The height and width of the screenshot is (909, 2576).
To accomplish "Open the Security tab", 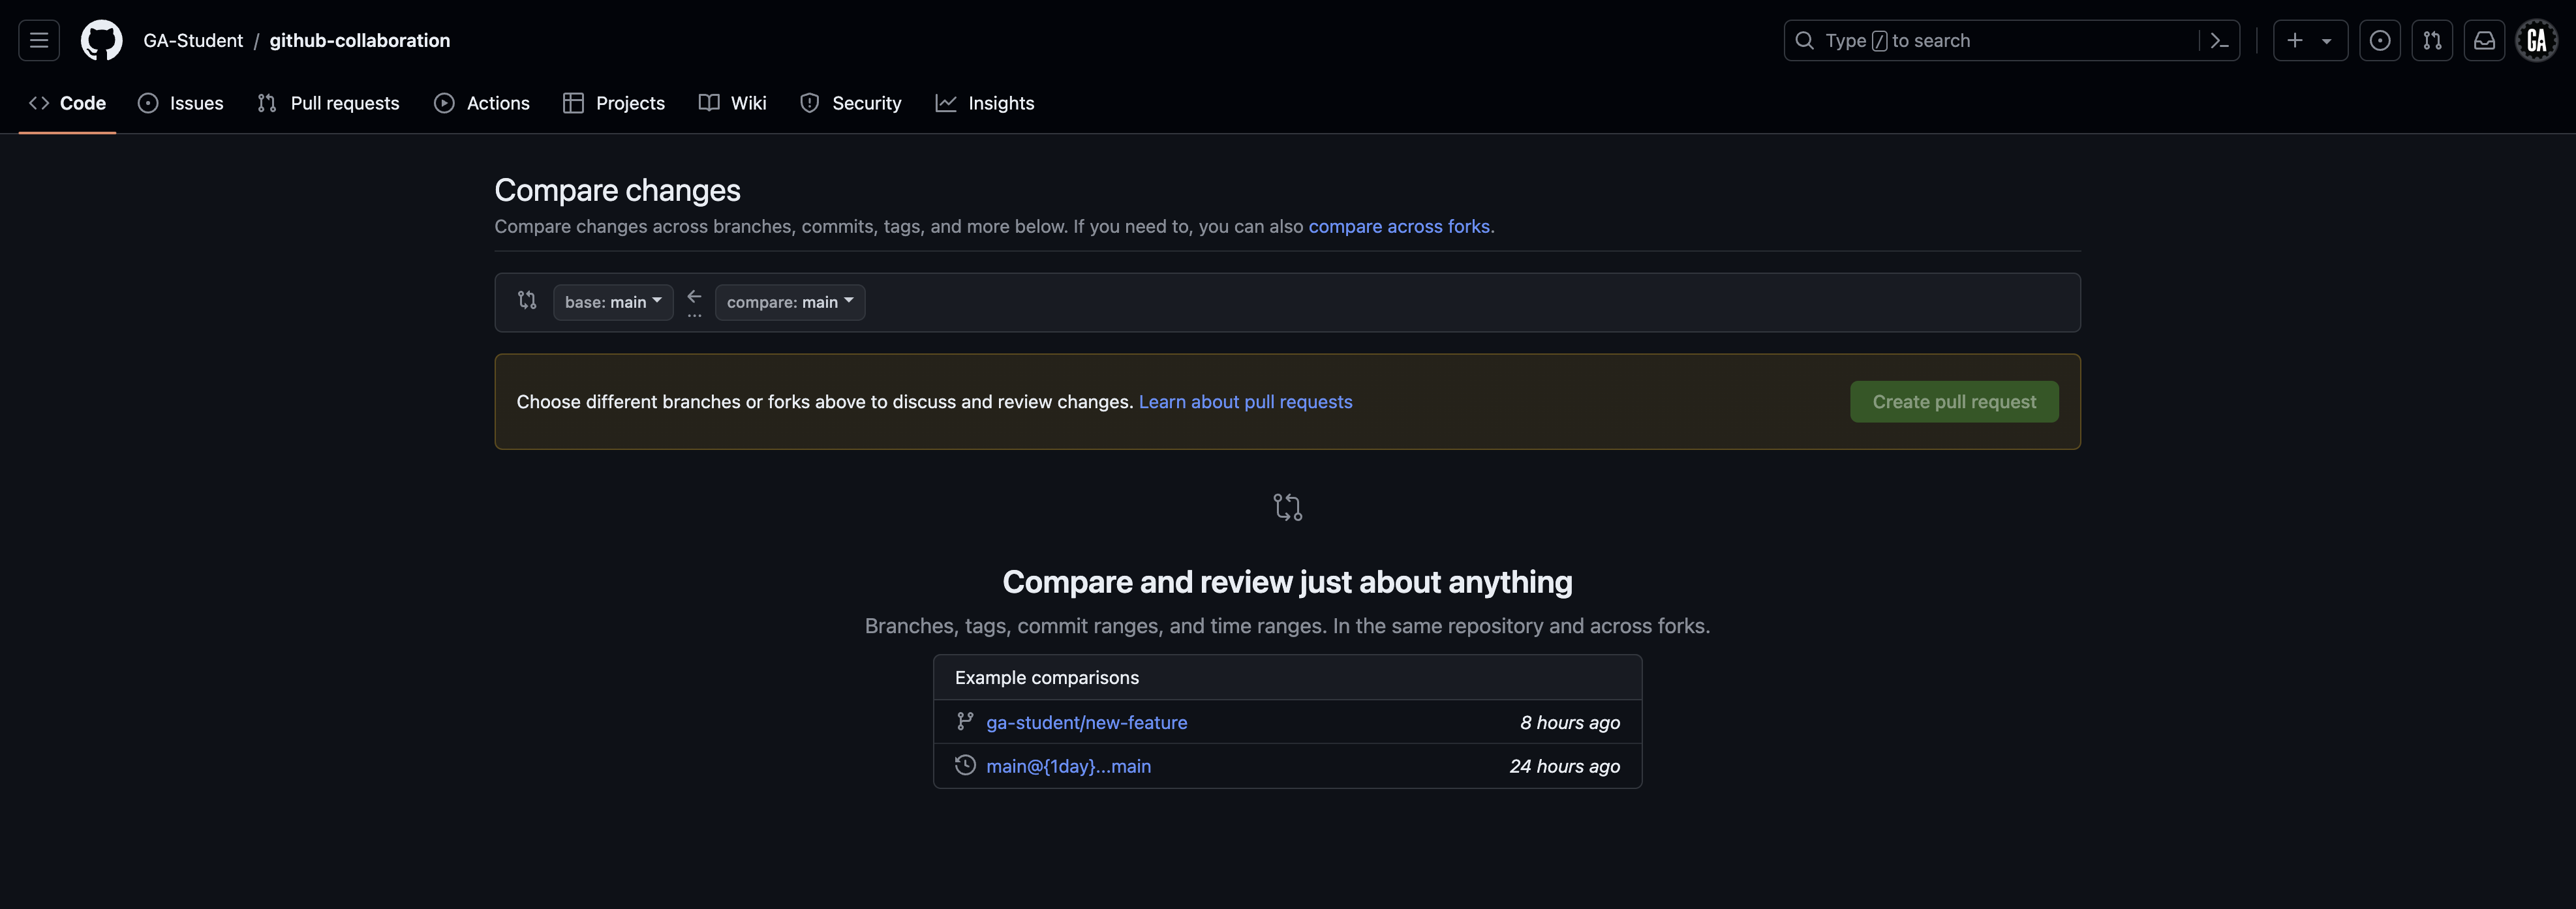I will point(864,103).
